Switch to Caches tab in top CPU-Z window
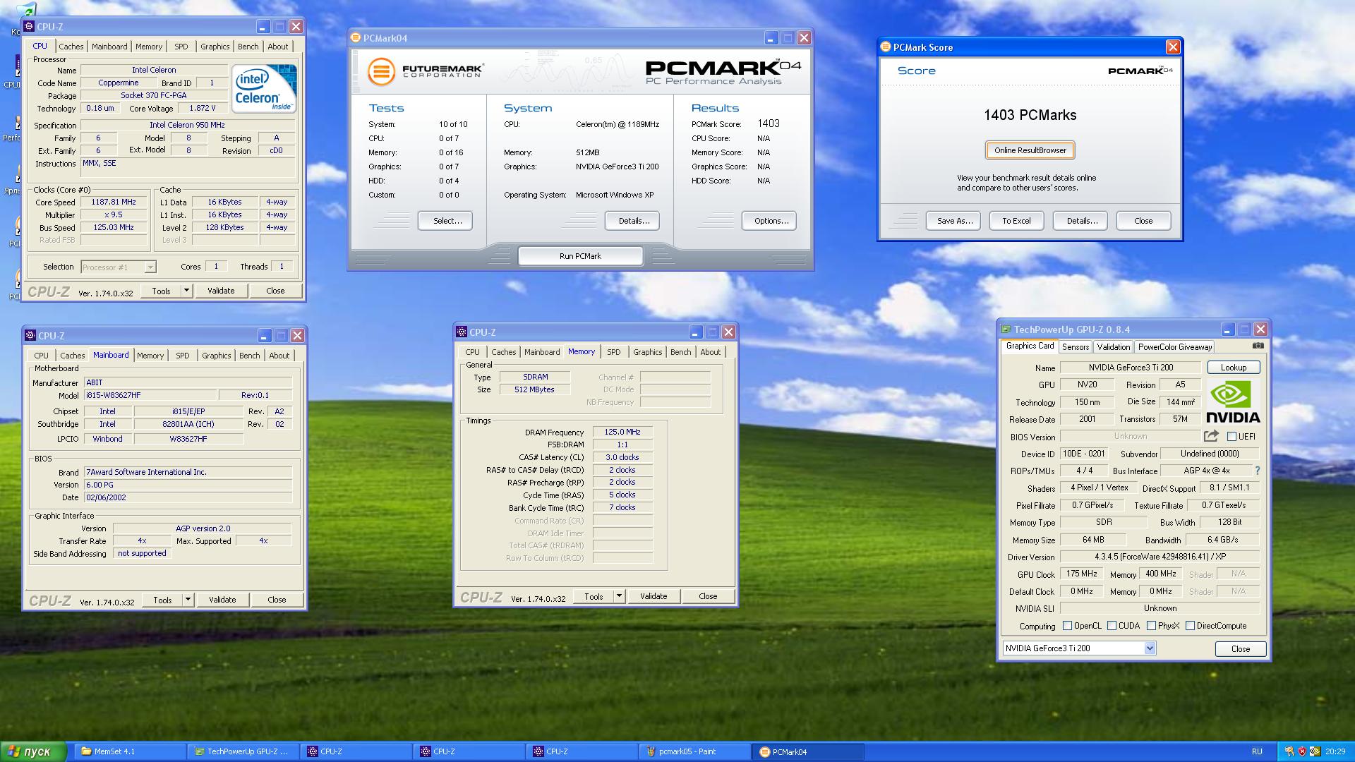Image resolution: width=1355 pixels, height=762 pixels. click(x=71, y=47)
